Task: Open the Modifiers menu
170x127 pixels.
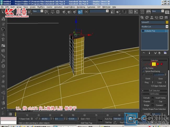Action: (x=41, y=7)
